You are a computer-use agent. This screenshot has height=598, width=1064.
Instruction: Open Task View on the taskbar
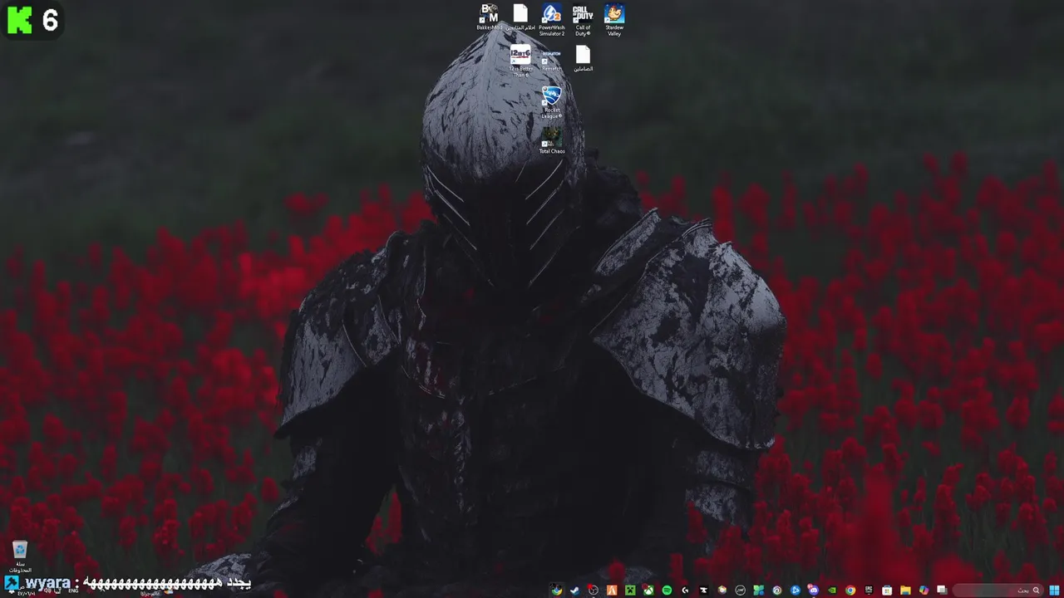point(942,591)
